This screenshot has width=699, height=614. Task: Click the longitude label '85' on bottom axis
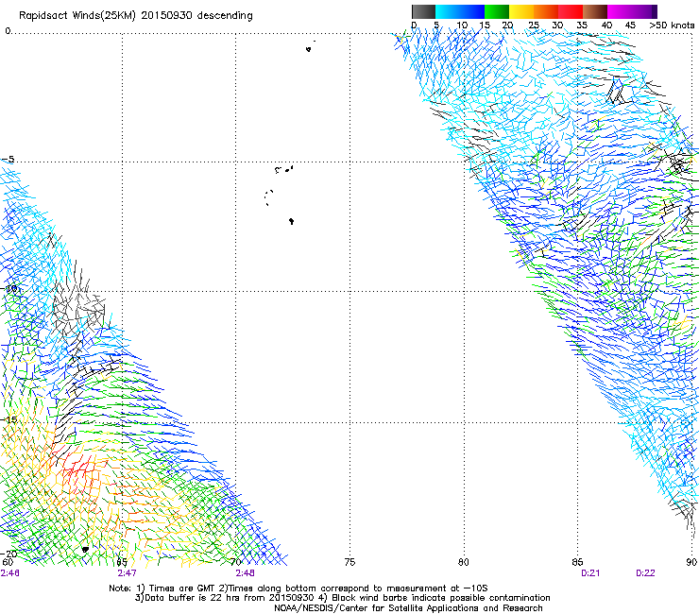click(577, 562)
